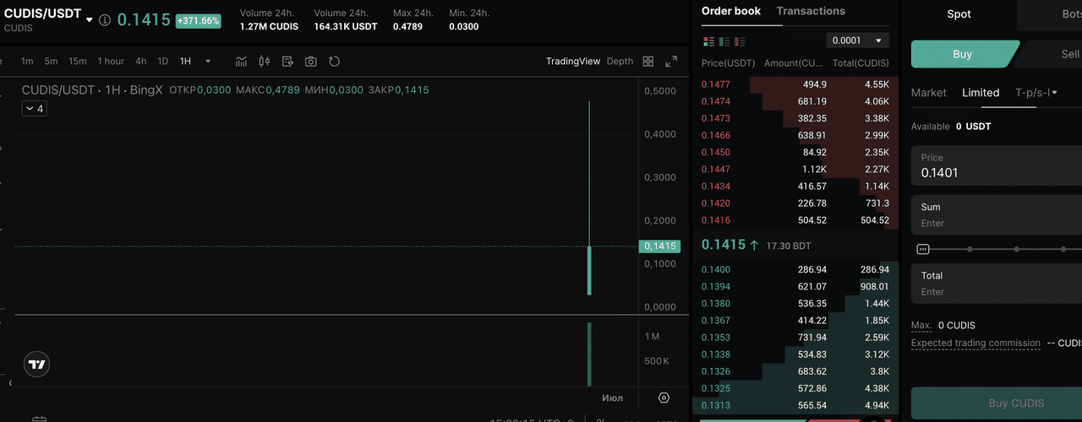Open Expected trading commission info link

(975, 343)
